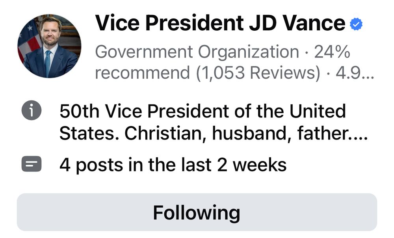Open the JD Vance profile picture
The height and width of the screenshot is (238, 394).
coord(49,46)
